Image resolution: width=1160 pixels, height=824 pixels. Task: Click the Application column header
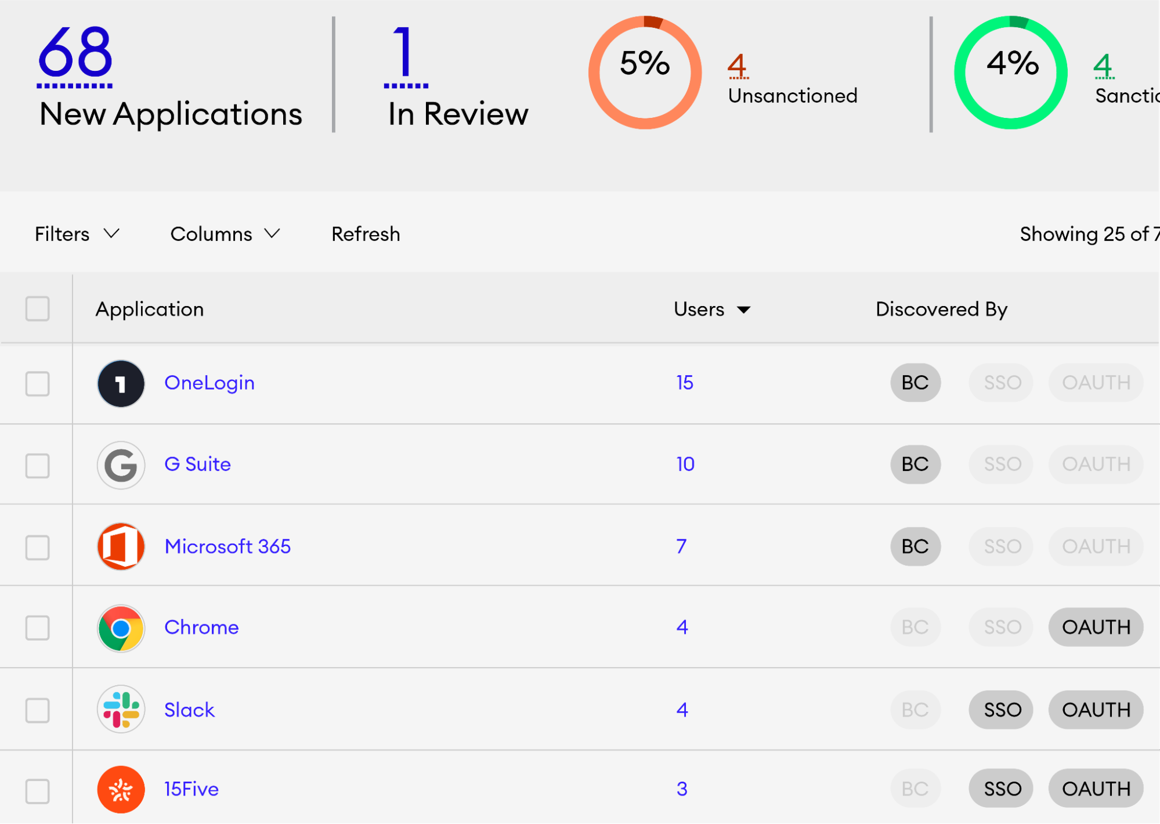coord(150,310)
